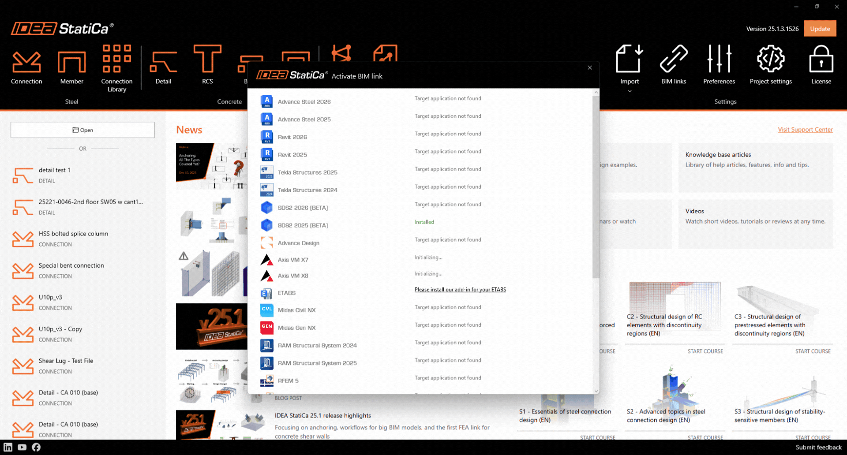Open the Anchoring webinar news thumbnail
Image resolution: width=847 pixels, height=455 pixels.
click(x=211, y=166)
